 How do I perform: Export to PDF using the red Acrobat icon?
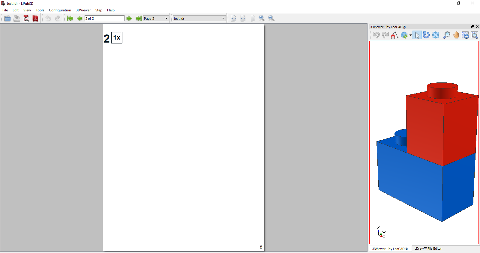[35, 18]
